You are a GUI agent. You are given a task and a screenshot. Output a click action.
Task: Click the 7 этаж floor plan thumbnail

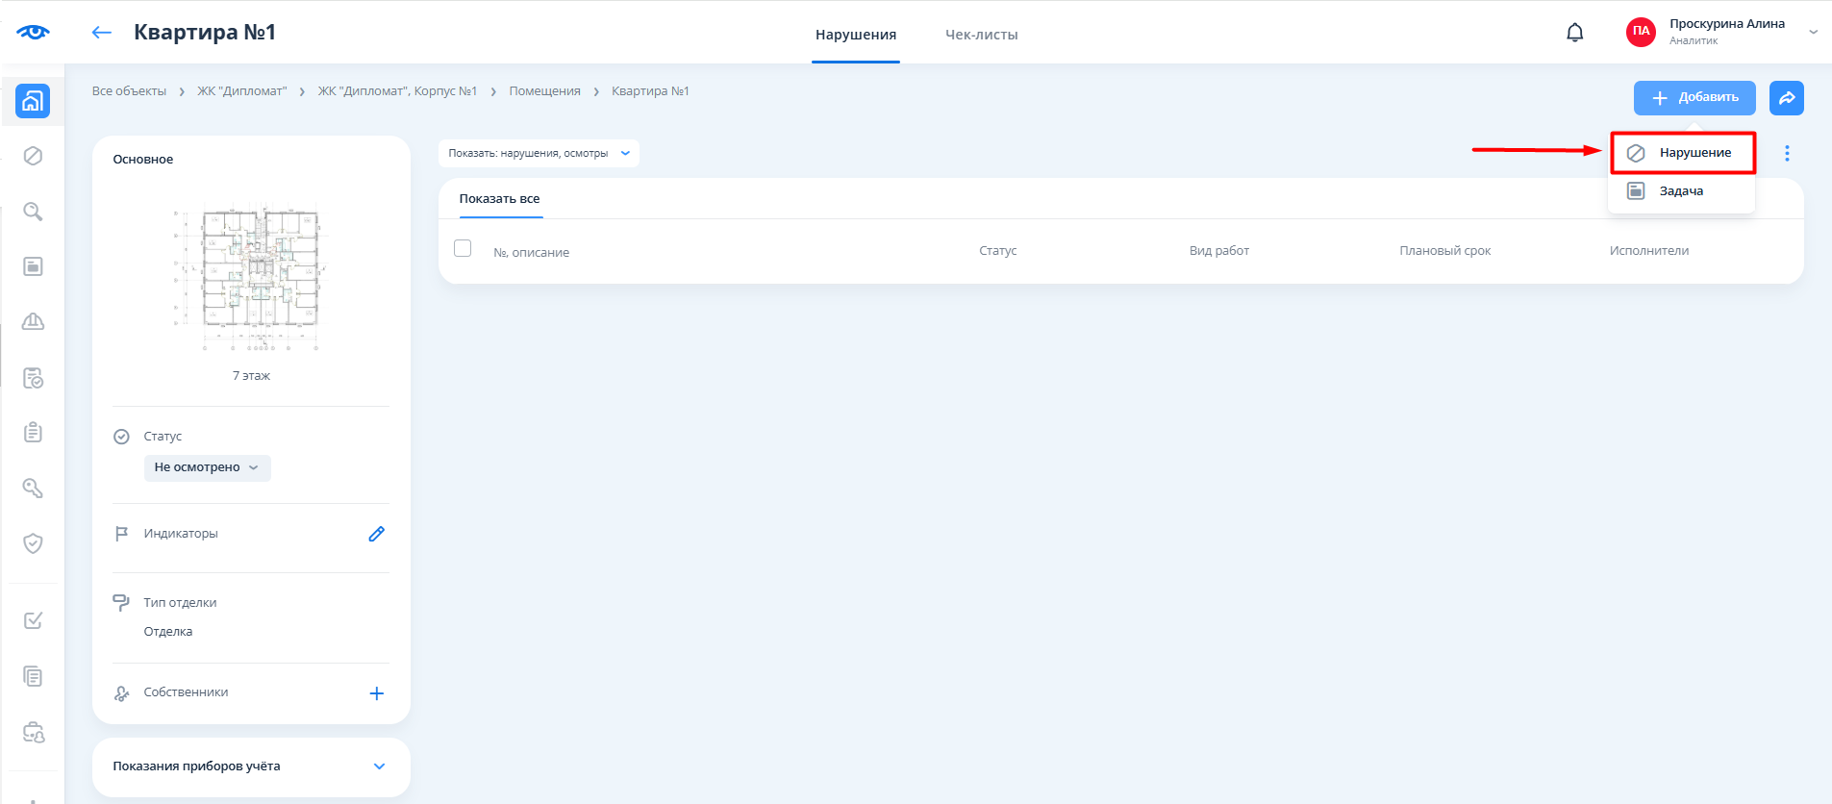(x=251, y=279)
